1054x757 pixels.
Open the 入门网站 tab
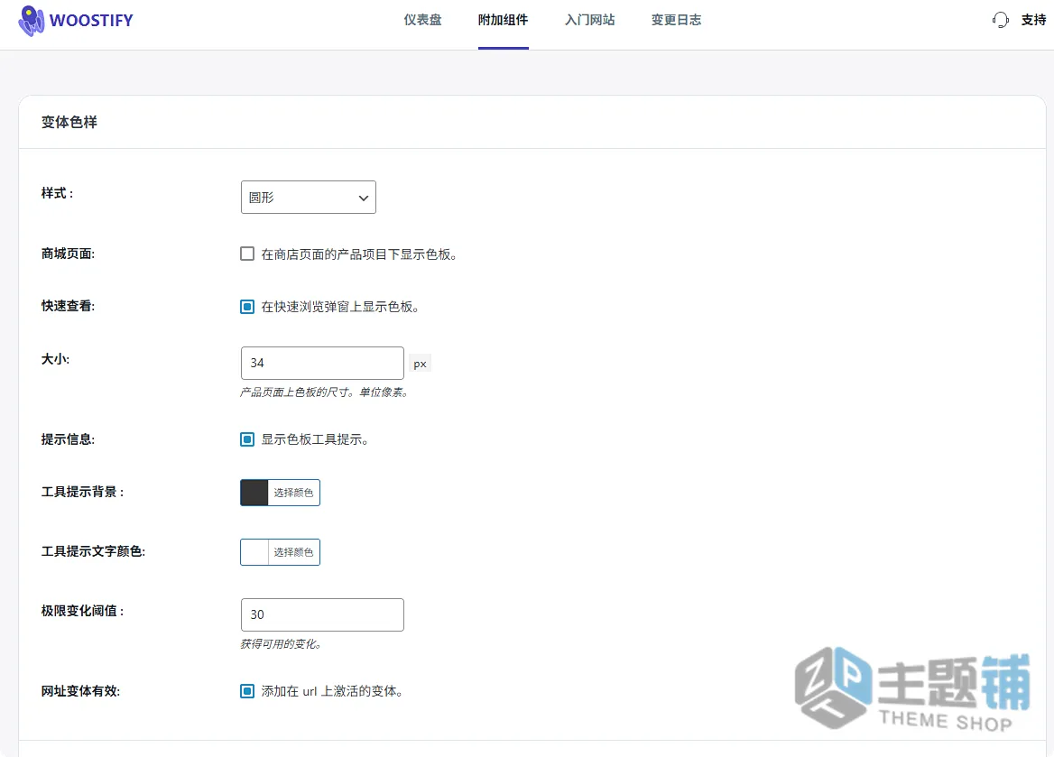coord(589,20)
